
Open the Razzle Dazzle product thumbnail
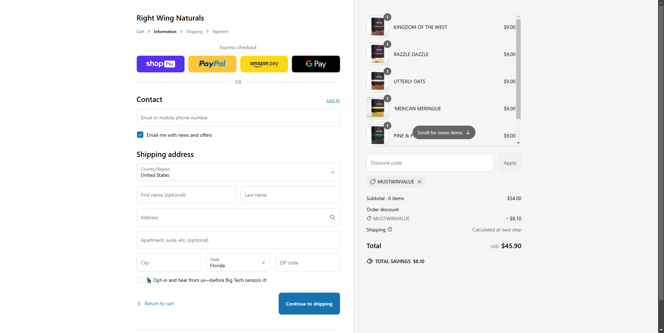378,54
